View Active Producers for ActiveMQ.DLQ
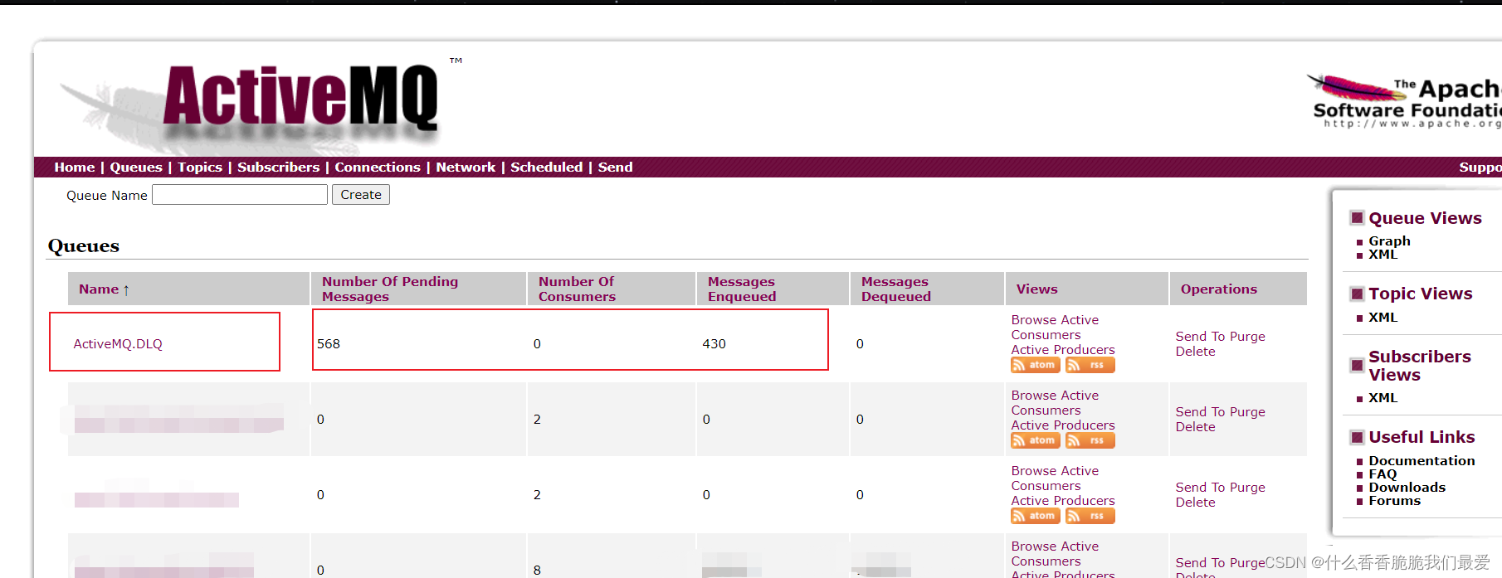1502x578 pixels. (1063, 350)
